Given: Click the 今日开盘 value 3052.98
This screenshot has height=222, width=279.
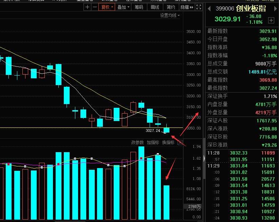Looking at the screenshot, I should tap(268, 39).
